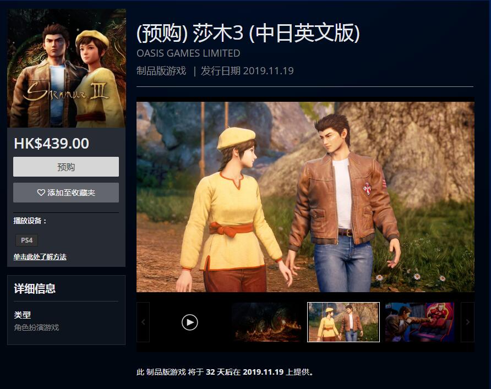Open publisher OASIS GAMES LIMITED page
The image size is (491, 389).
pyautogui.click(x=188, y=53)
